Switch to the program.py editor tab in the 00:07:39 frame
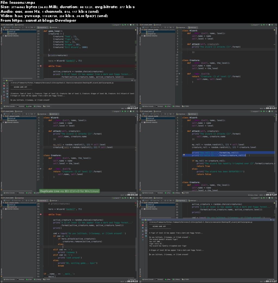278x283 pixels. pos(181,114)
